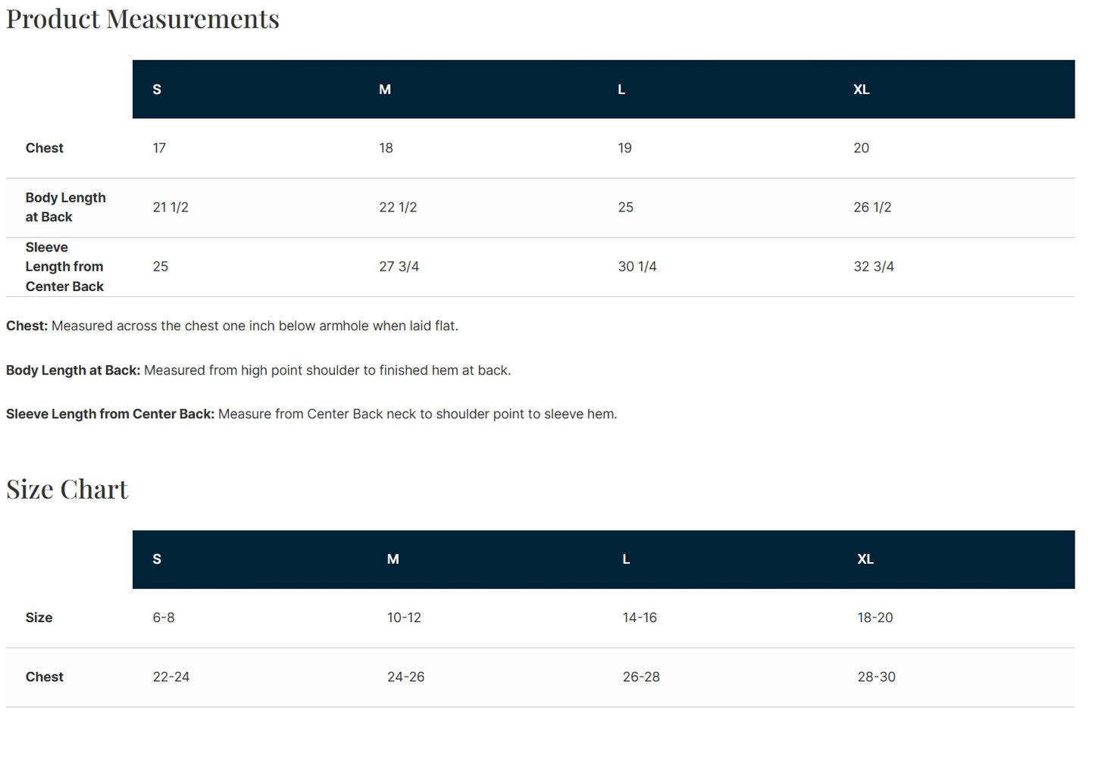The image size is (1095, 760).
Task: Click the Size Chart heading
Action: pos(67,489)
